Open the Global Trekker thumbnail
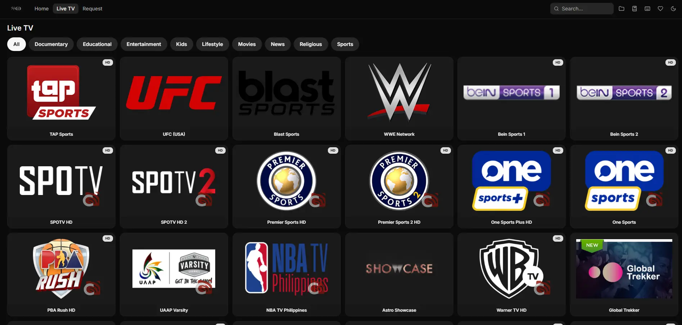The image size is (682, 325). pyautogui.click(x=624, y=269)
